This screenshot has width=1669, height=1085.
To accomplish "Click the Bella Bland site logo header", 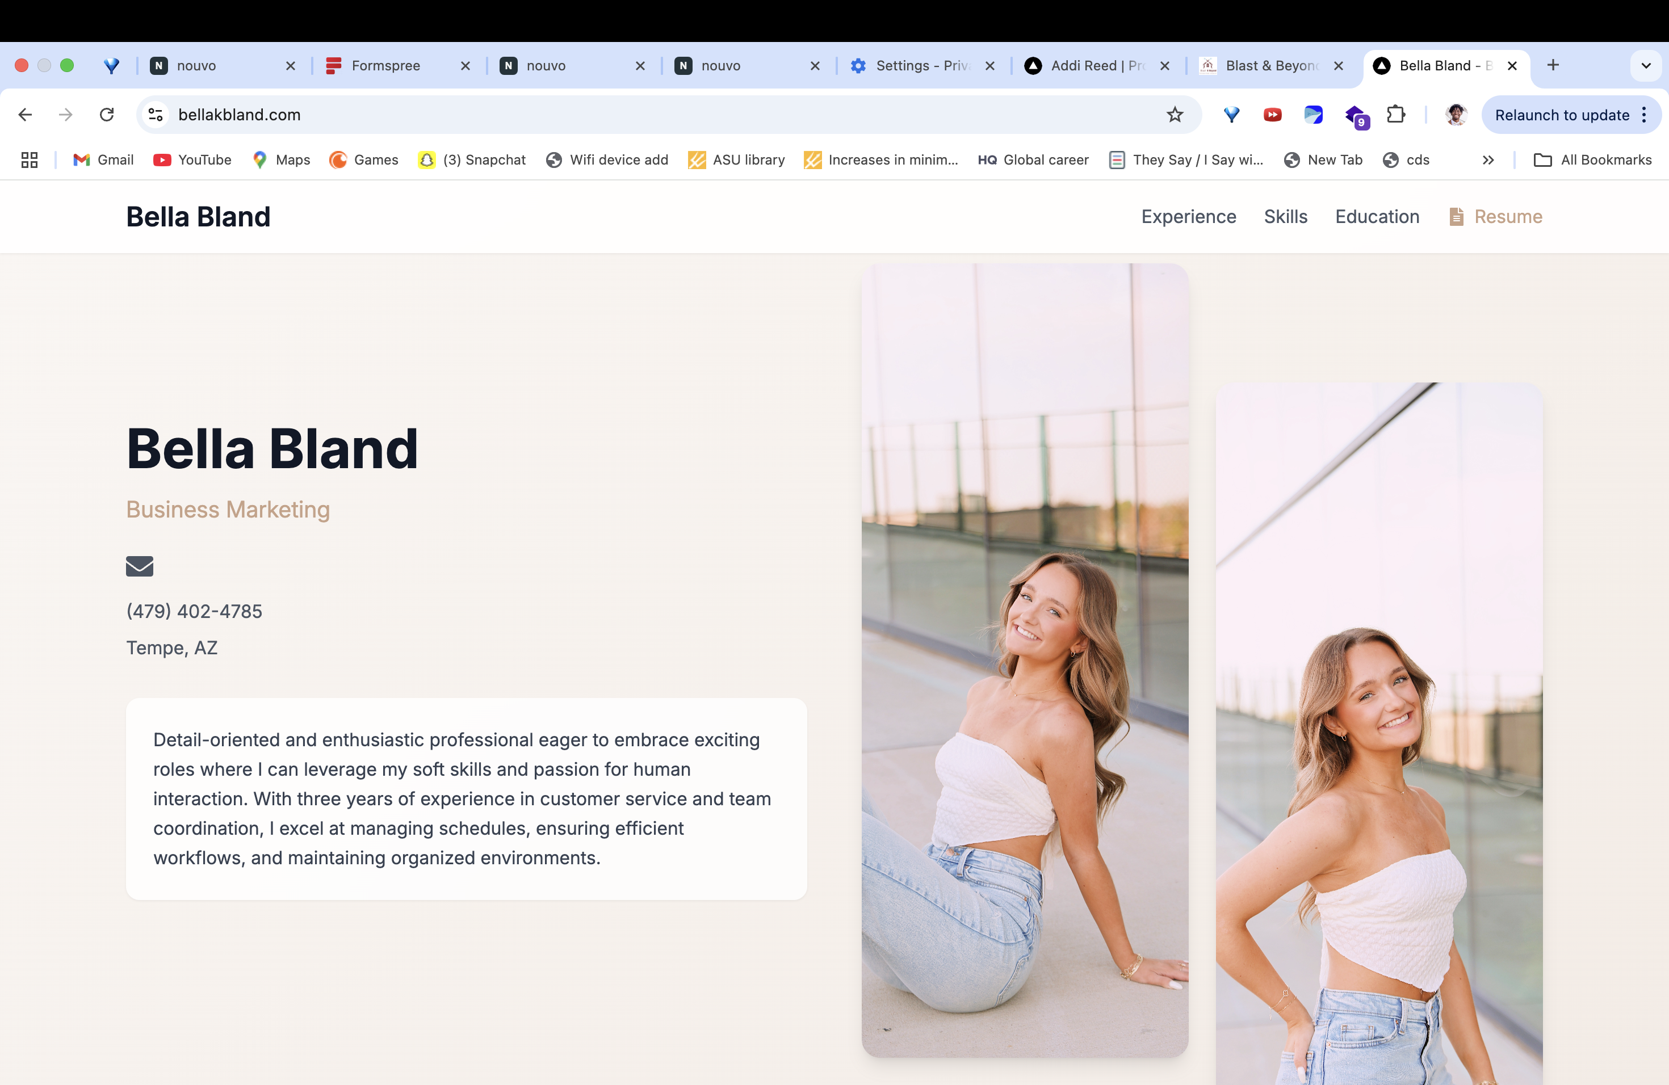I will 199,217.
